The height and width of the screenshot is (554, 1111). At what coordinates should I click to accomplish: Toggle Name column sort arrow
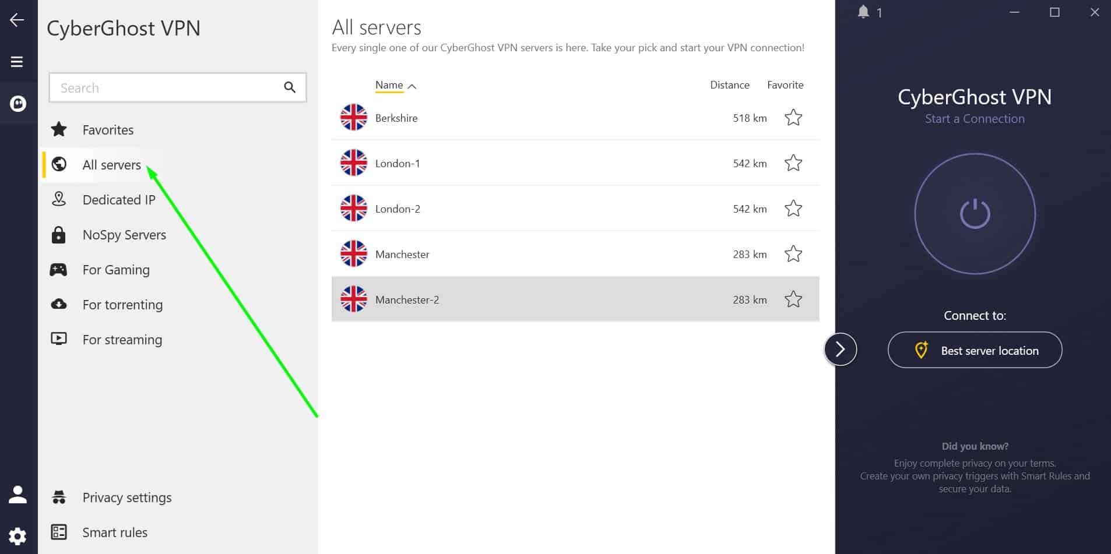412,86
